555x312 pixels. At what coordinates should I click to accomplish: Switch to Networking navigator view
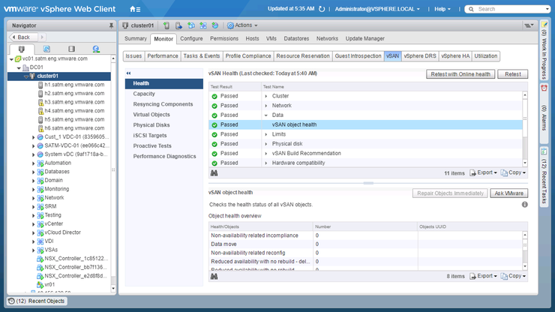pyautogui.click(x=96, y=49)
